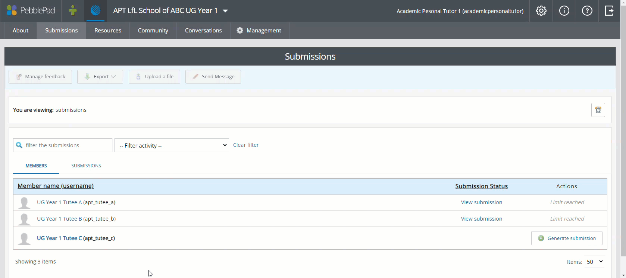Change the Items per page dropdown
The width and height of the screenshot is (626, 278).
(594, 262)
